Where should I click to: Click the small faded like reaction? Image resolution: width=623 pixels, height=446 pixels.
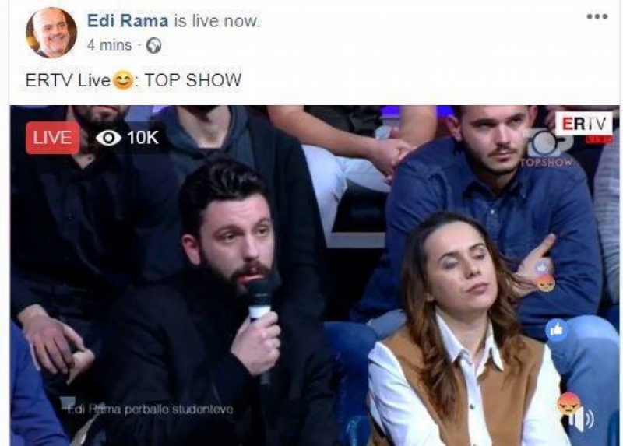[541, 268]
